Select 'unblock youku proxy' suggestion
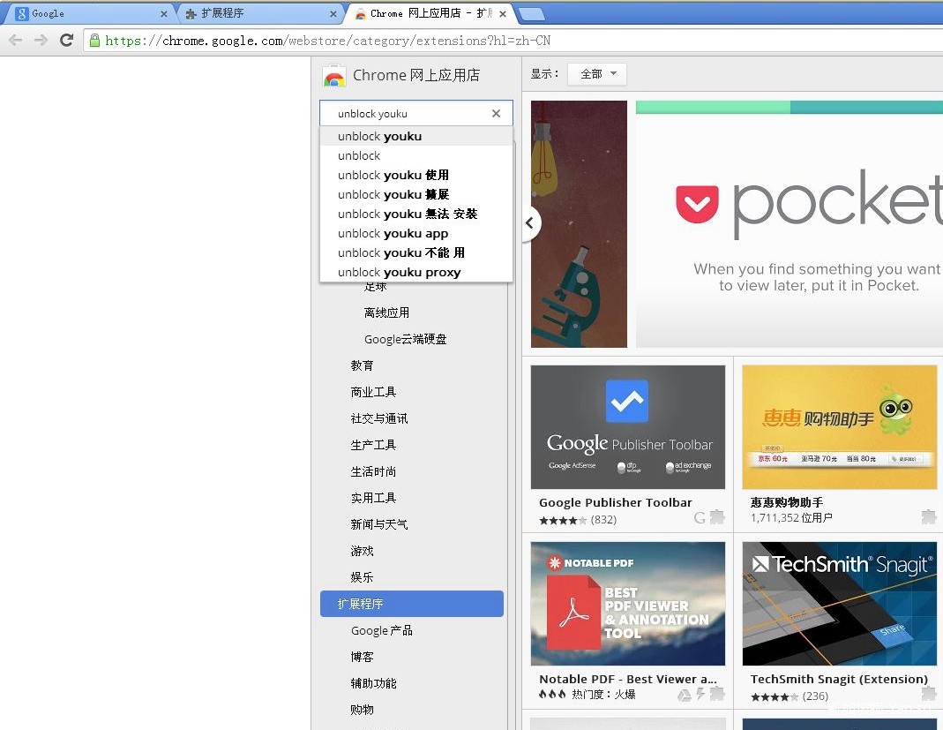This screenshot has width=943, height=730. pos(400,272)
